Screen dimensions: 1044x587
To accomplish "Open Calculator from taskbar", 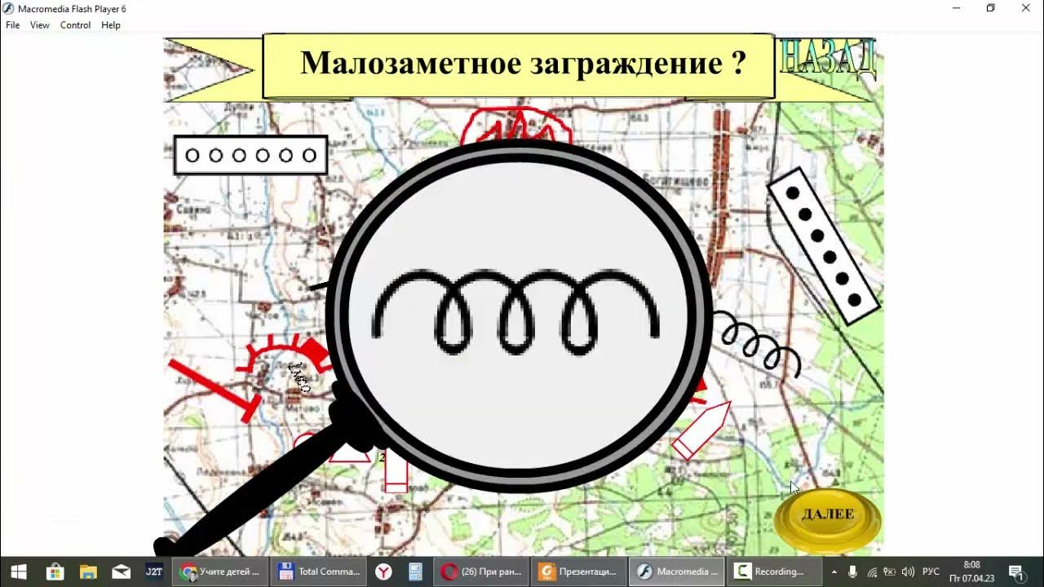I will [415, 572].
